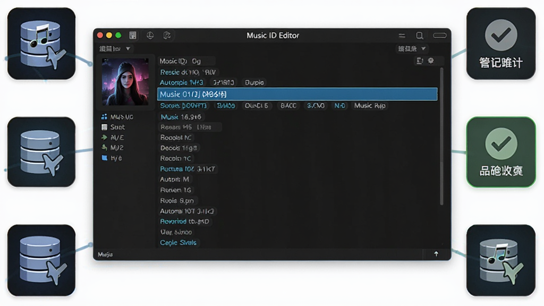Screen dimensions: 544x306
Task: Open the clock-shaped toolbar icon
Action: tap(150, 36)
